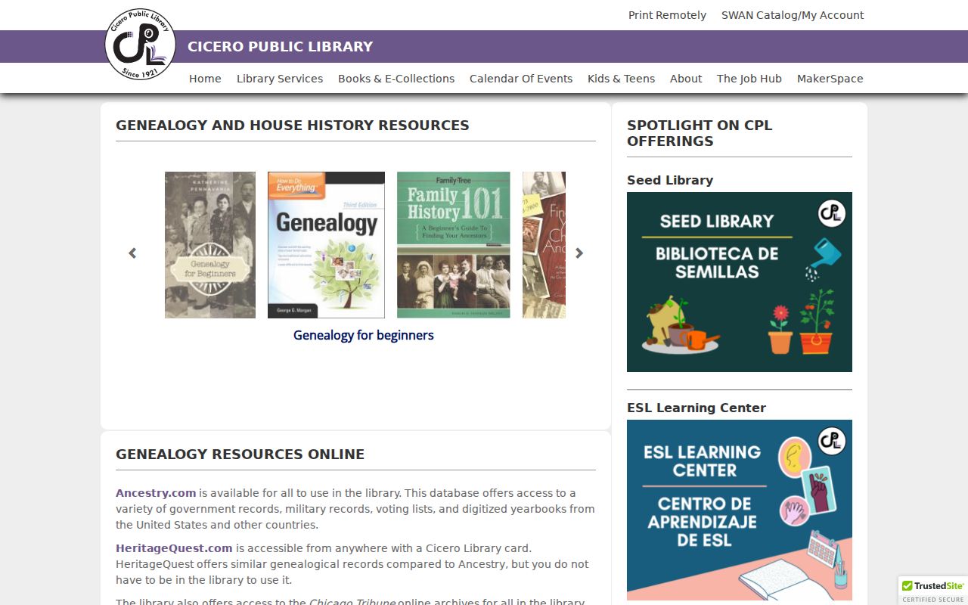Screen dimensions: 968x605
Task: Click the Cicero Public Library title text
Action: click(x=281, y=47)
